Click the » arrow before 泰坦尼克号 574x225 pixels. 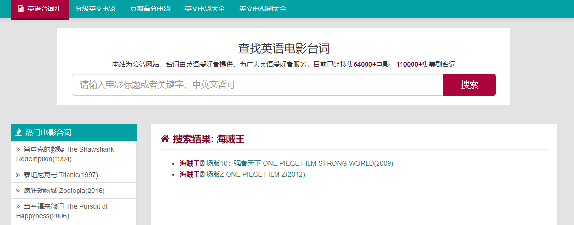18,175
